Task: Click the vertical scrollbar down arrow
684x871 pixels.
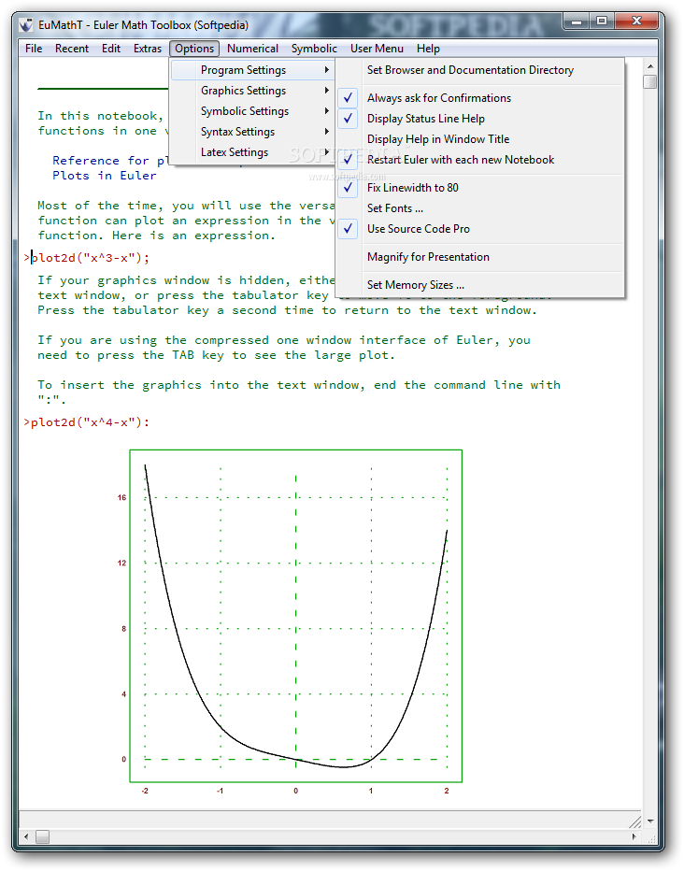Action: (650, 821)
